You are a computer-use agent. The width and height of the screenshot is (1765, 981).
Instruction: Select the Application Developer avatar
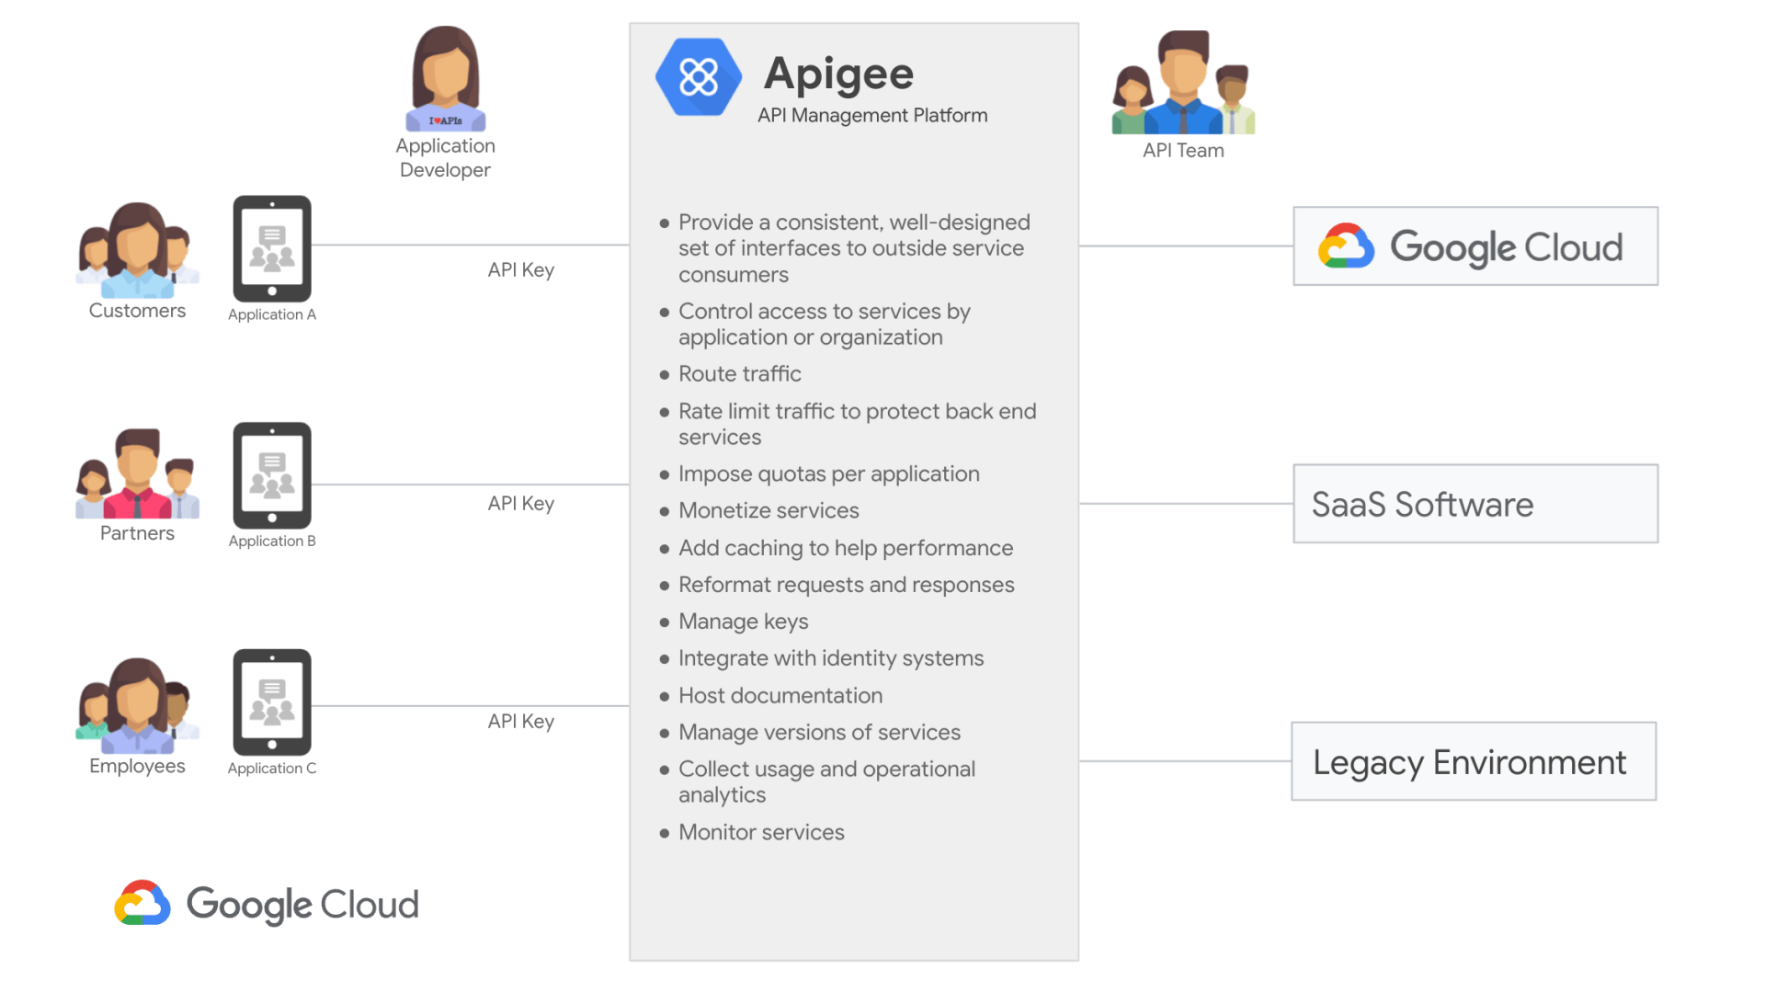tap(446, 79)
